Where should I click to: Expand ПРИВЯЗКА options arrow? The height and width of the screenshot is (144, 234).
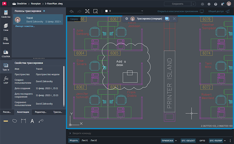[x=176, y=141]
